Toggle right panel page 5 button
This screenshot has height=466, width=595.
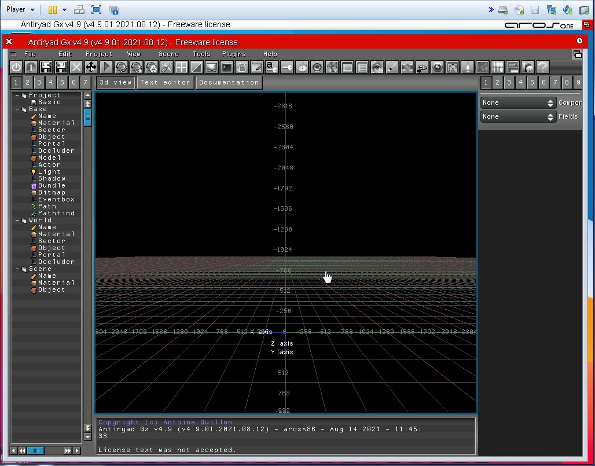tap(532, 82)
